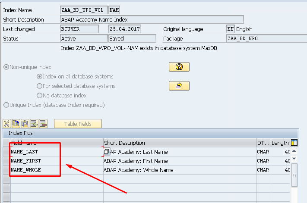This screenshot has height=203, width=307.
Task: Click the CHAR data type in NAME_FIRST row
Action: (x=264, y=161)
